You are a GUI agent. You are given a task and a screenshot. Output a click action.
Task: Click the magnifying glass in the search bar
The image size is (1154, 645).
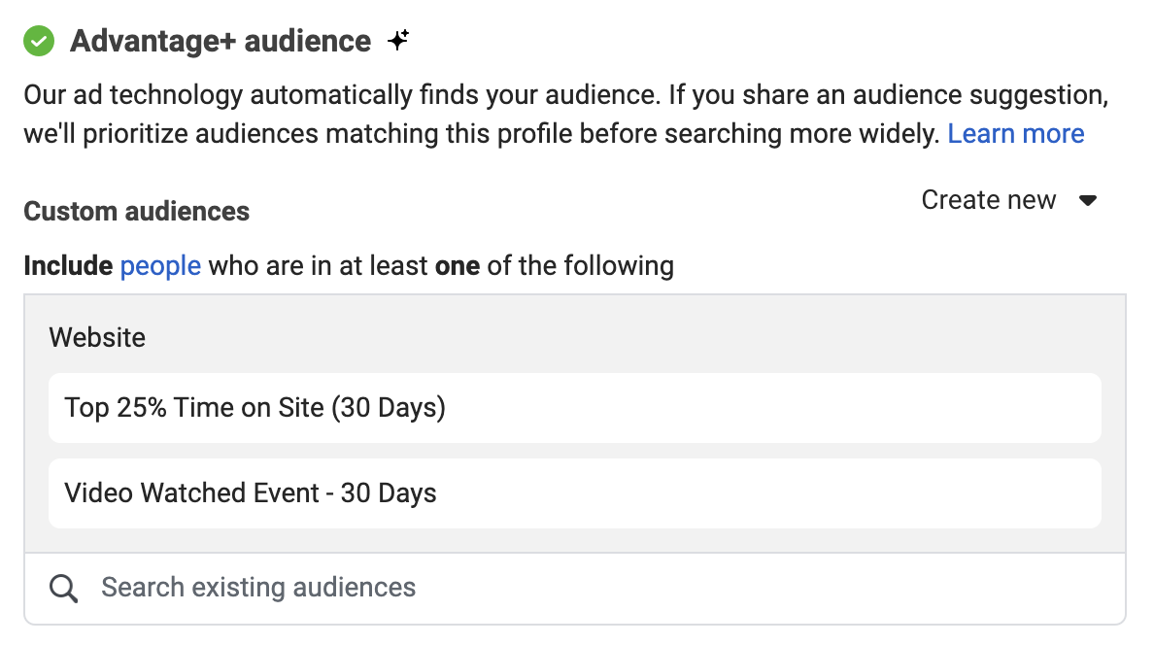click(x=63, y=588)
